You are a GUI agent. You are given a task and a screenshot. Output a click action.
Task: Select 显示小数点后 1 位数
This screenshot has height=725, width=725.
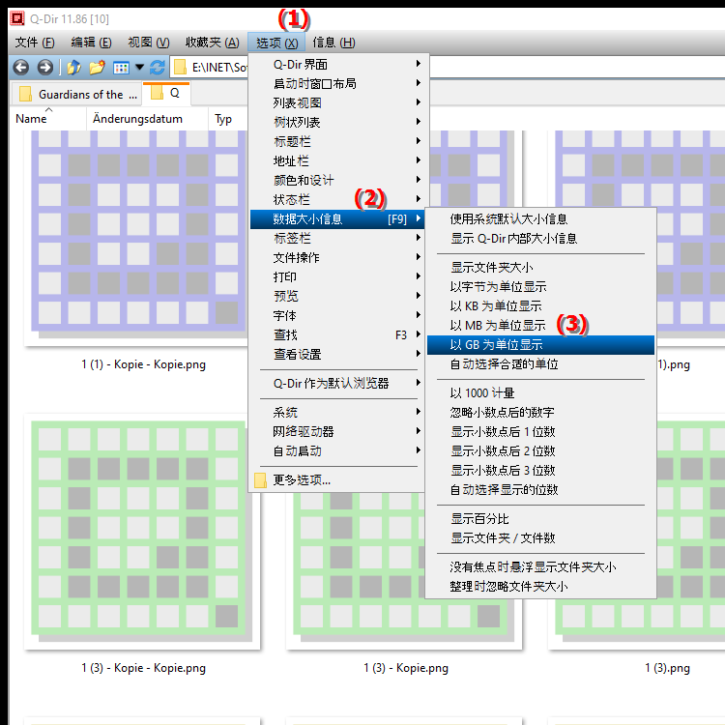pyautogui.click(x=540, y=432)
